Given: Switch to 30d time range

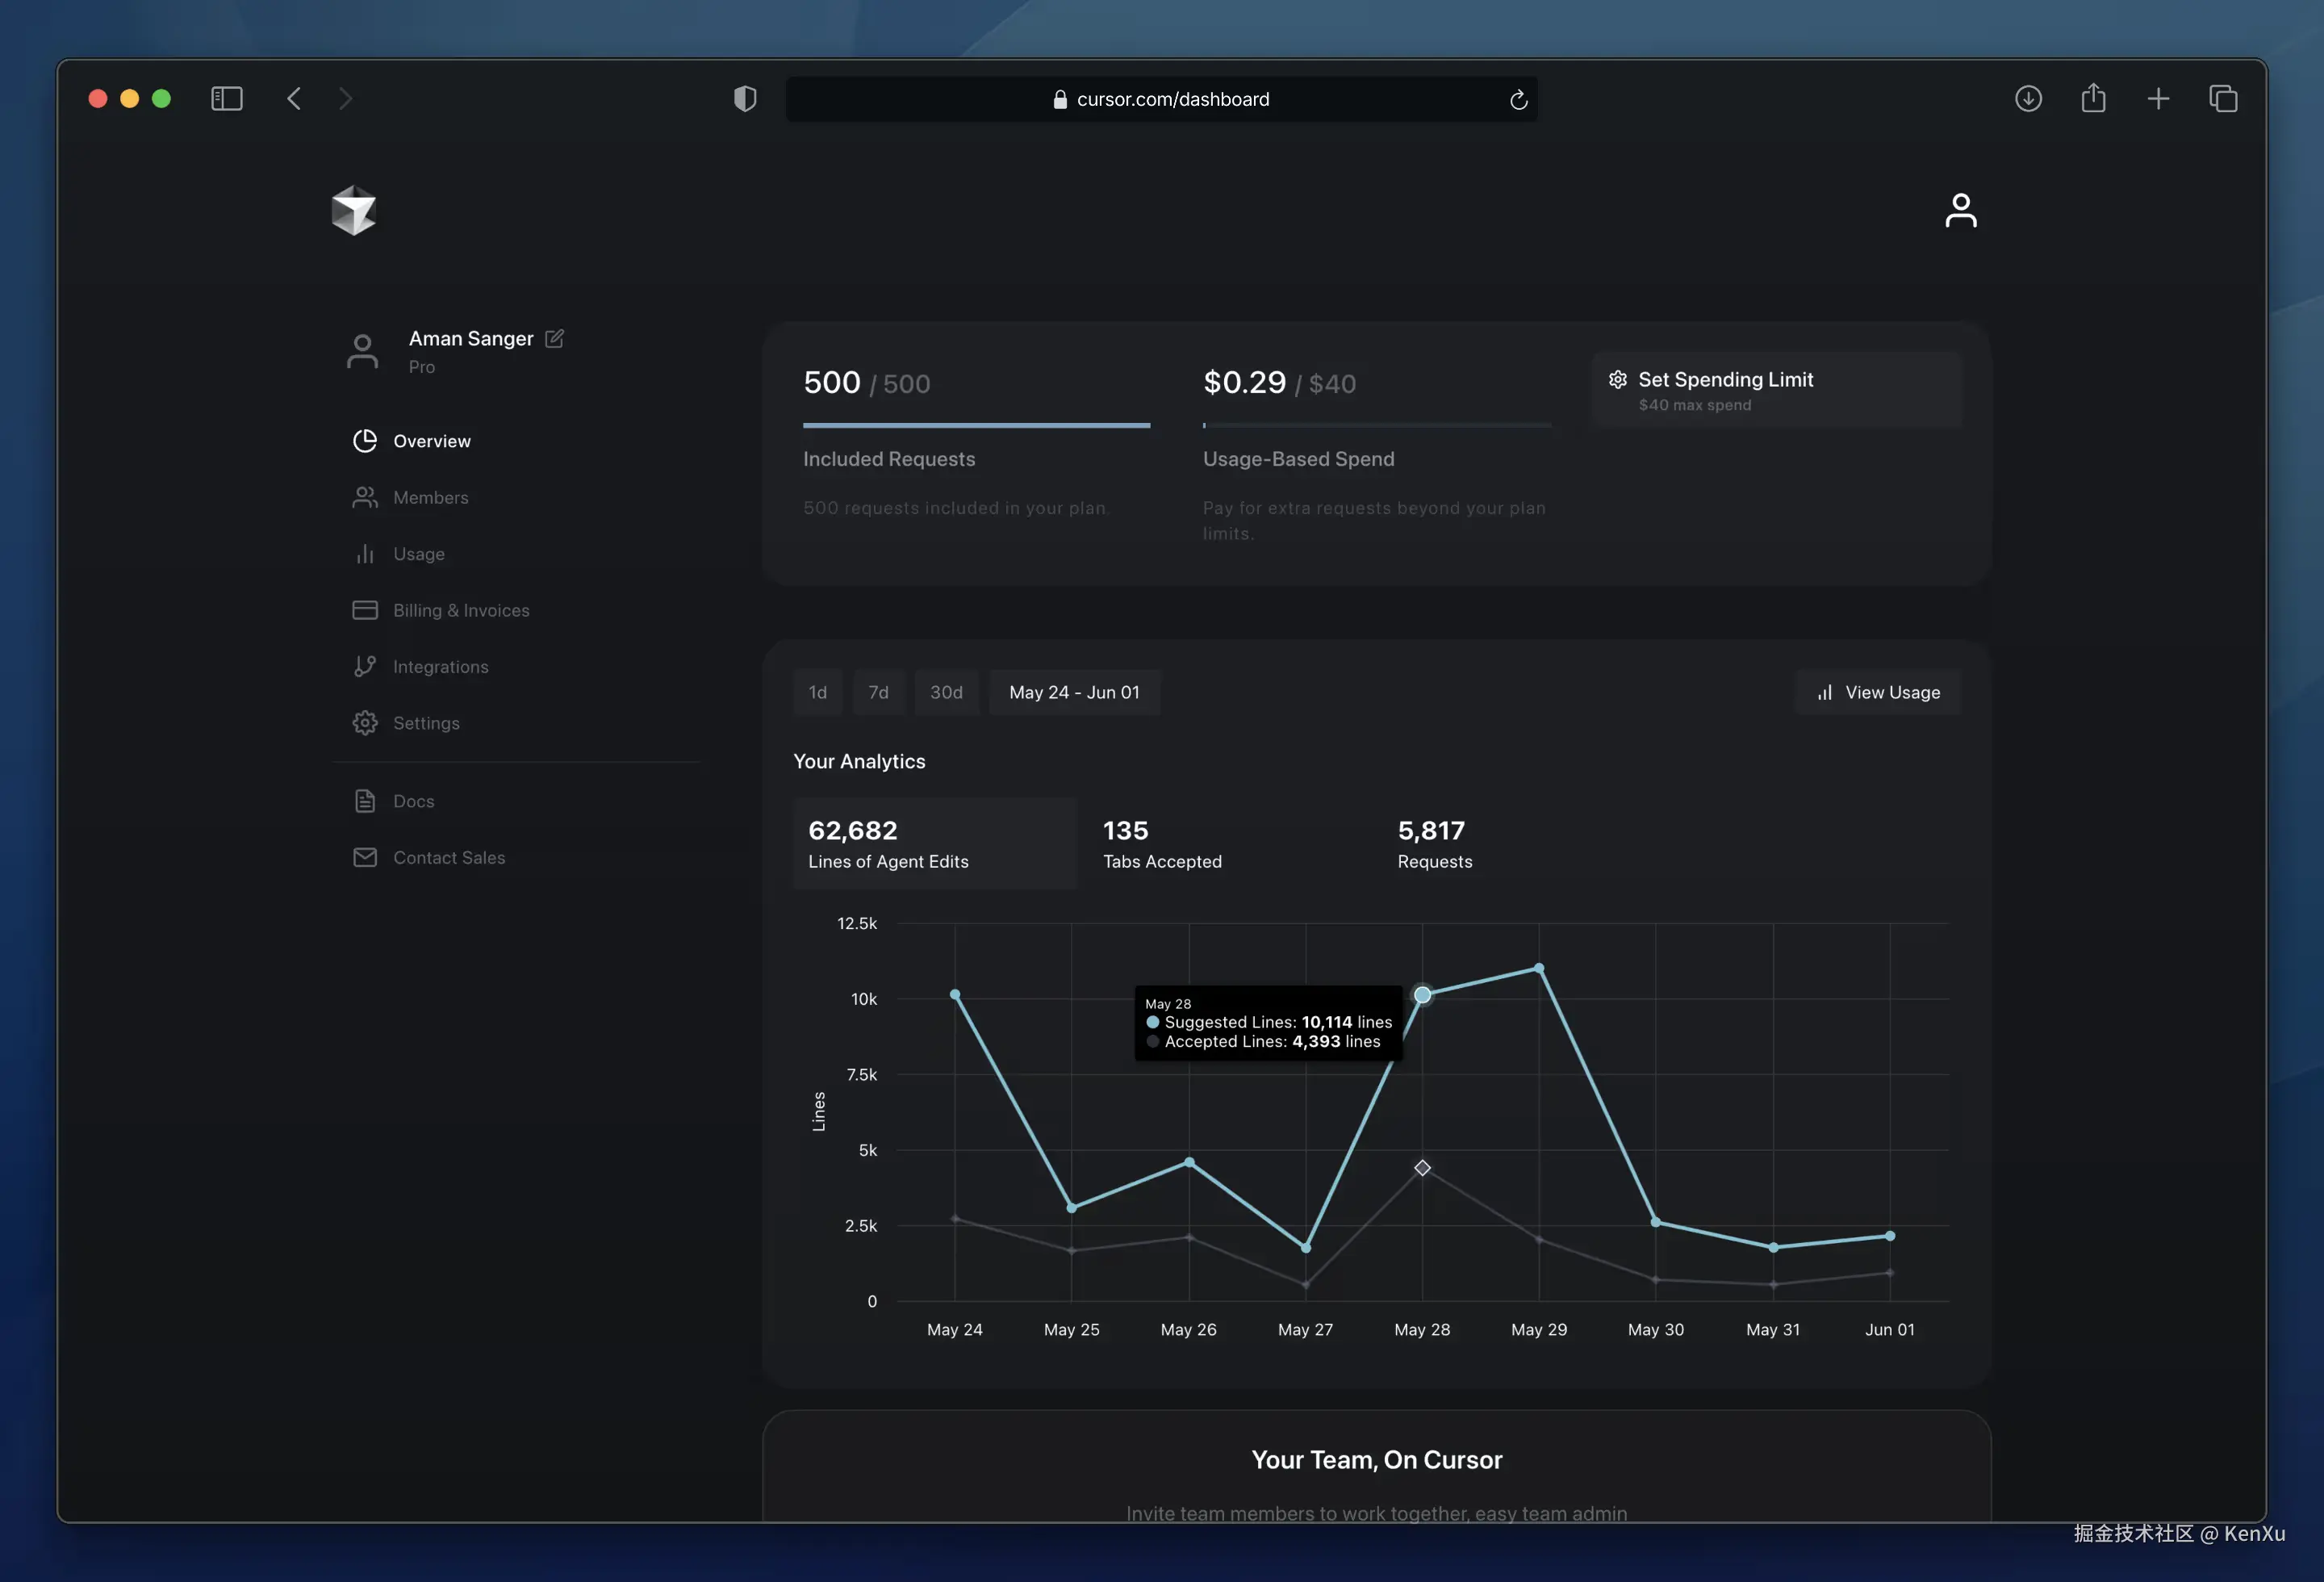Looking at the screenshot, I should coord(946,692).
